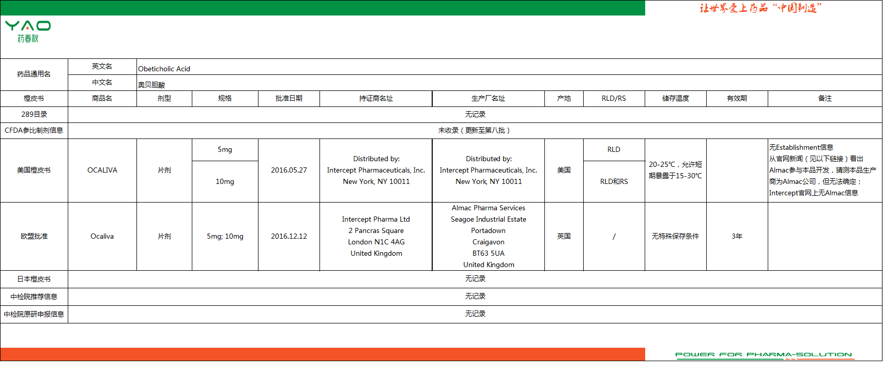Click the 规格 column header

coord(225,99)
